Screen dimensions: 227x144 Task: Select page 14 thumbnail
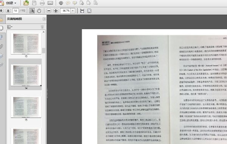pyautogui.click(x=26, y=75)
